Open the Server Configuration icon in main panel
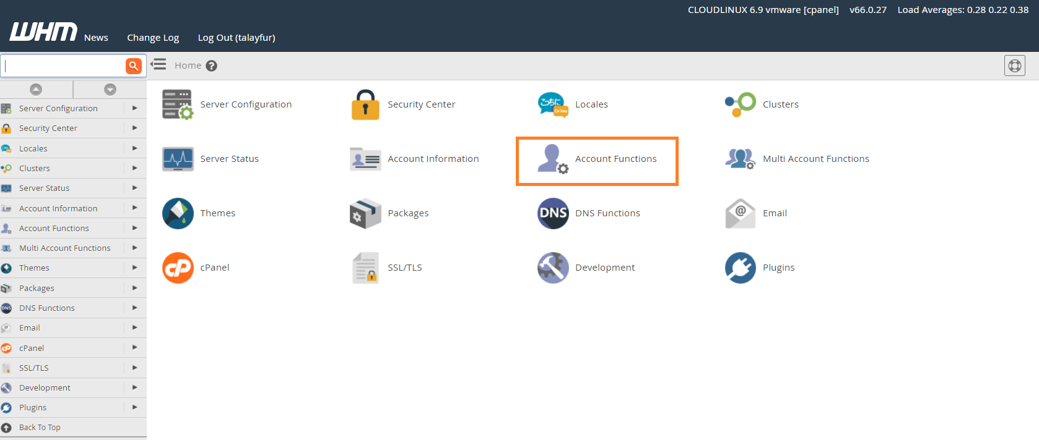Viewport: 1039px width, 440px height. click(x=178, y=104)
